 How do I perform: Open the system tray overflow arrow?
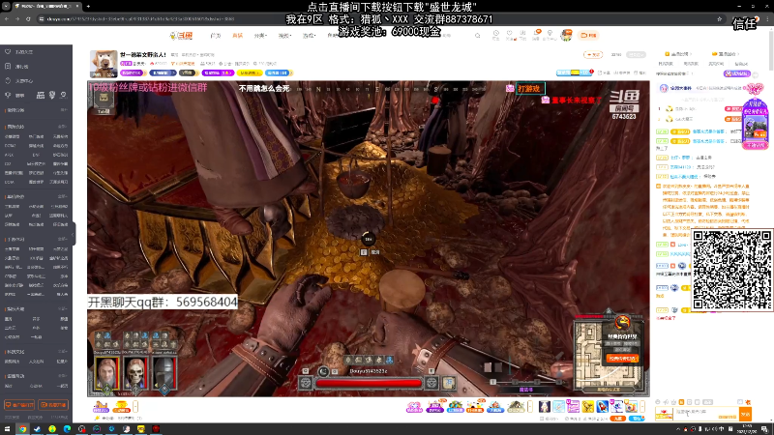tap(678, 429)
